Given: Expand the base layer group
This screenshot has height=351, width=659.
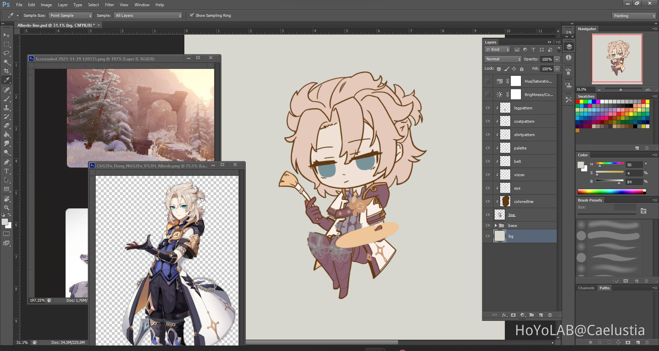Looking at the screenshot, I should click(x=497, y=225).
